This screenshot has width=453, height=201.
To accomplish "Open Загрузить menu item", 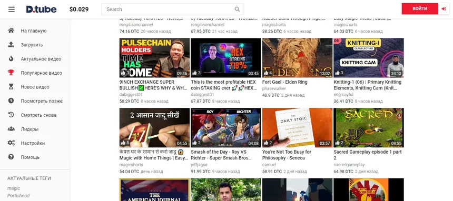I will (32, 45).
